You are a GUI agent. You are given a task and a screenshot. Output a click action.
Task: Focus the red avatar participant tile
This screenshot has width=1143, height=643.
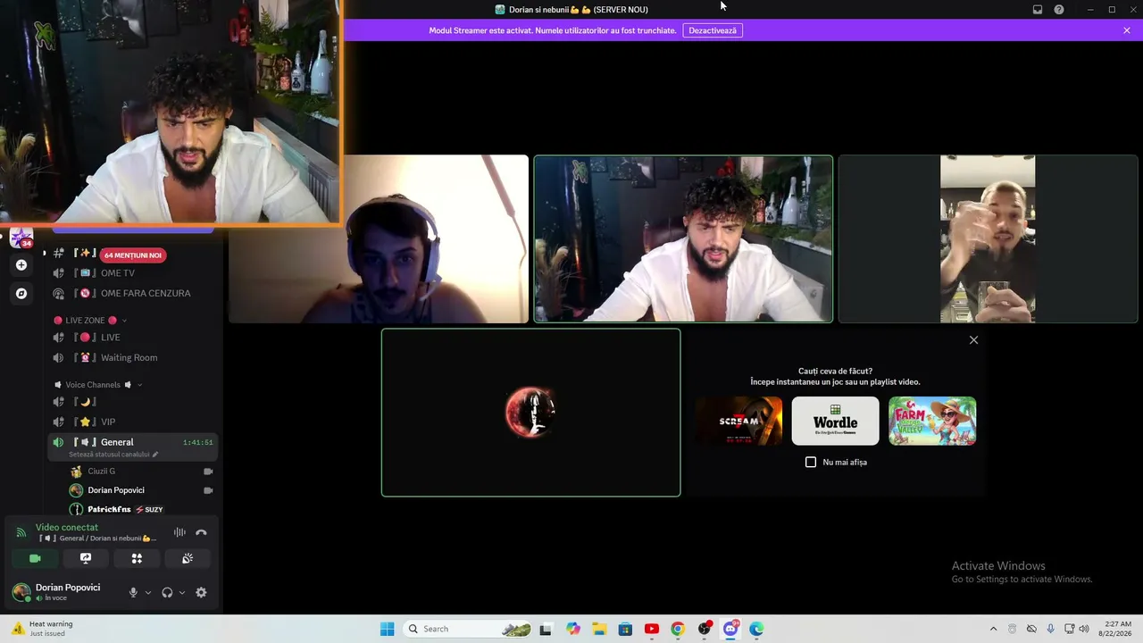coord(530,413)
